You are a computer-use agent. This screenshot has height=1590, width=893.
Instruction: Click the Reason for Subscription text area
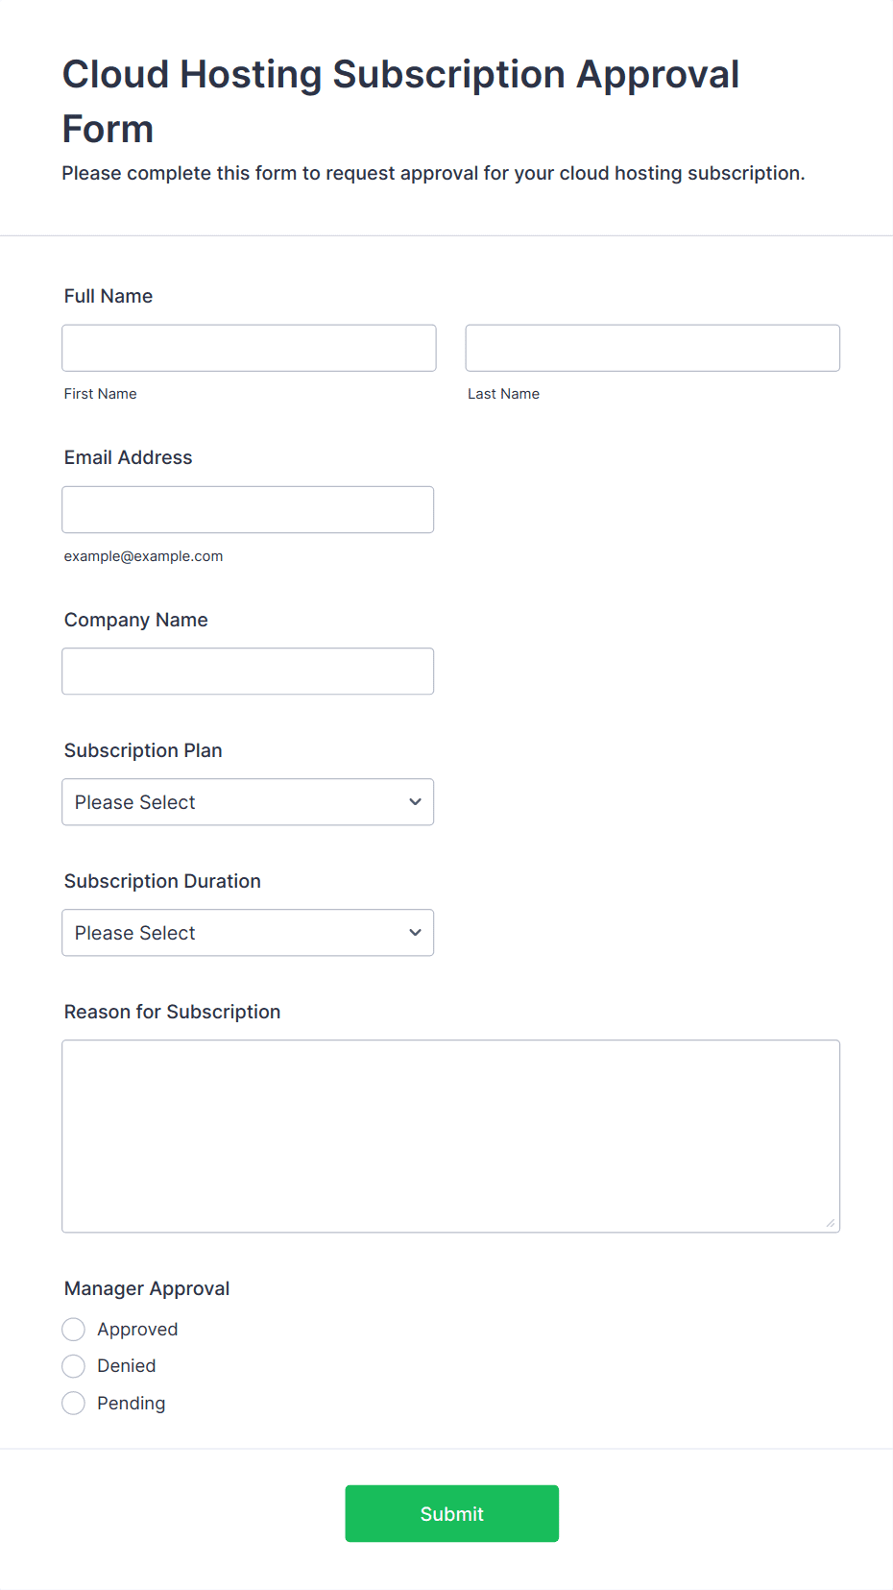pos(450,1136)
